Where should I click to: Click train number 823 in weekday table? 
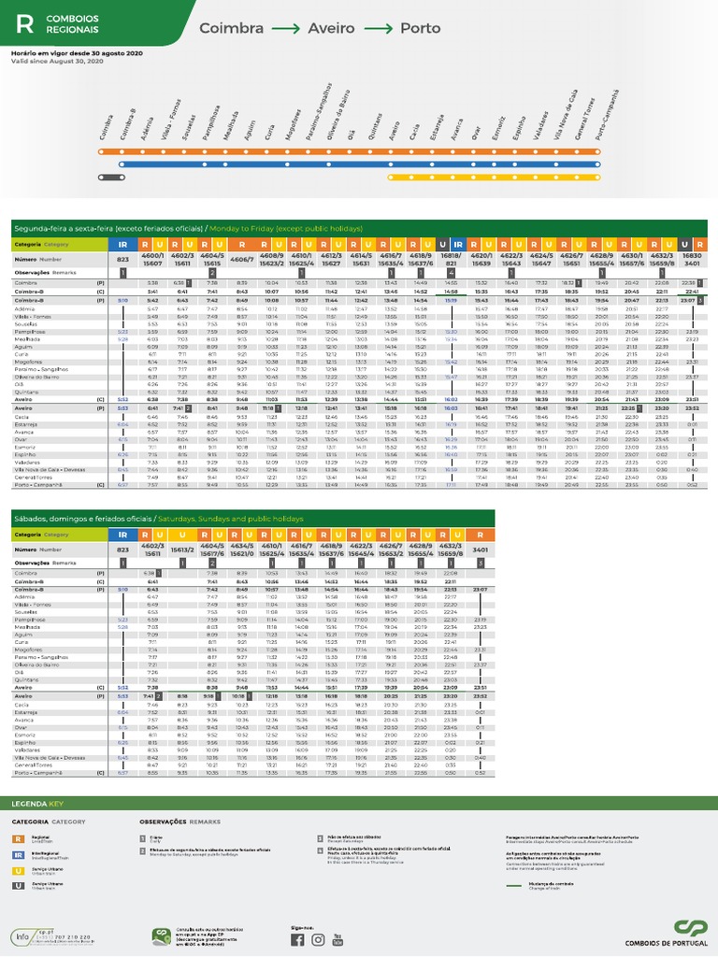[122, 260]
